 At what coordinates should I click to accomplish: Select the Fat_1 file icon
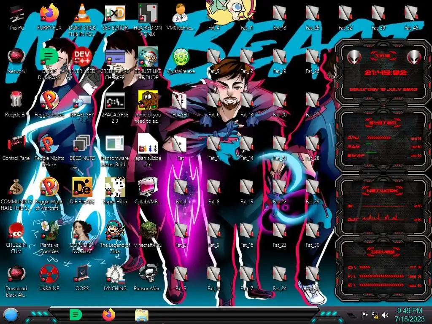click(x=181, y=191)
